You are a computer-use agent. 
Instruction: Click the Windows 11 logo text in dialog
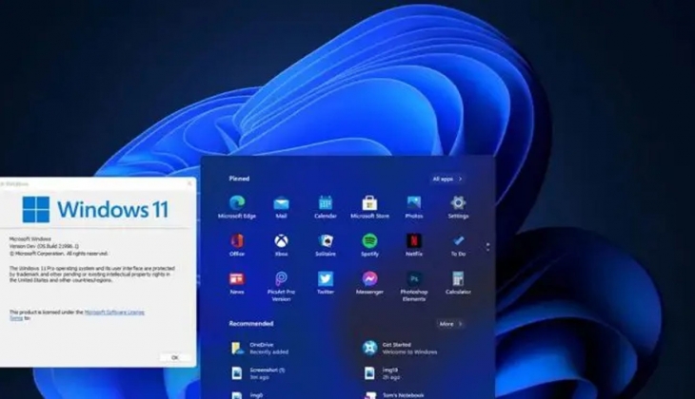112,209
